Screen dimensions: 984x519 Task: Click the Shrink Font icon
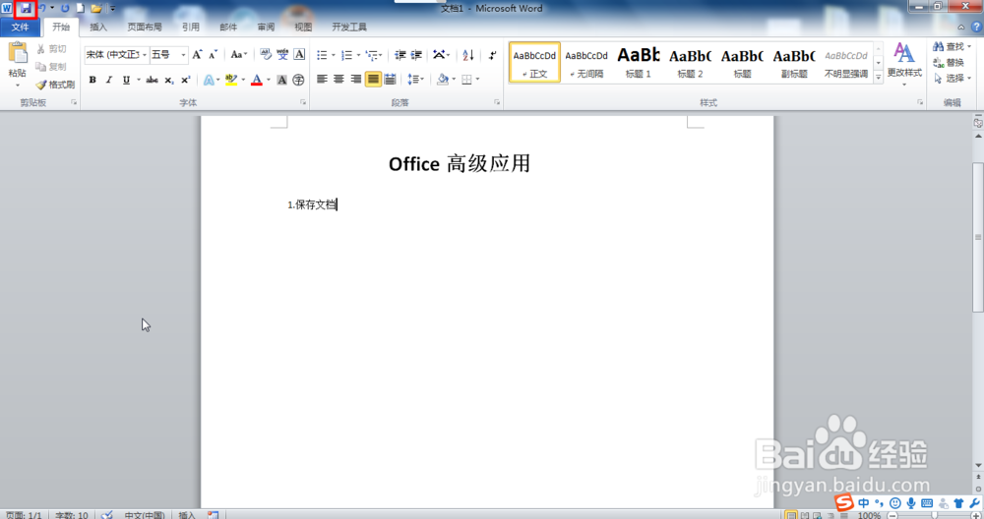(214, 55)
